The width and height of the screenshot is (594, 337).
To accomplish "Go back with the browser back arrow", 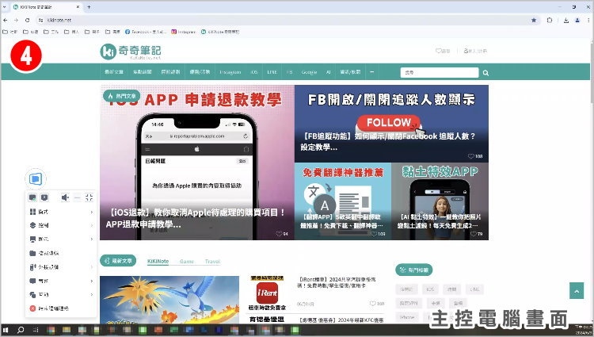I will pos(5,20).
